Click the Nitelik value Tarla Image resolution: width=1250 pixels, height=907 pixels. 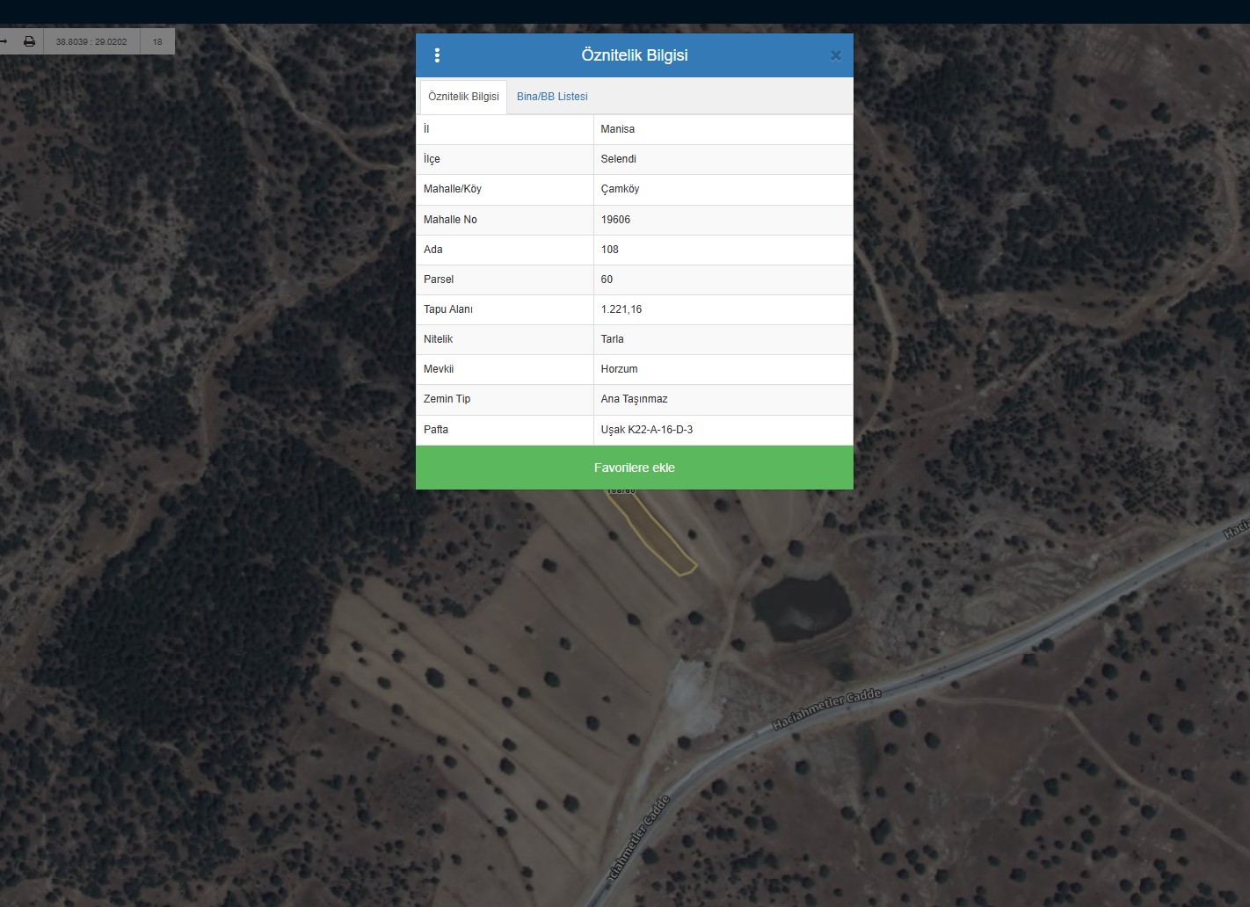(613, 339)
